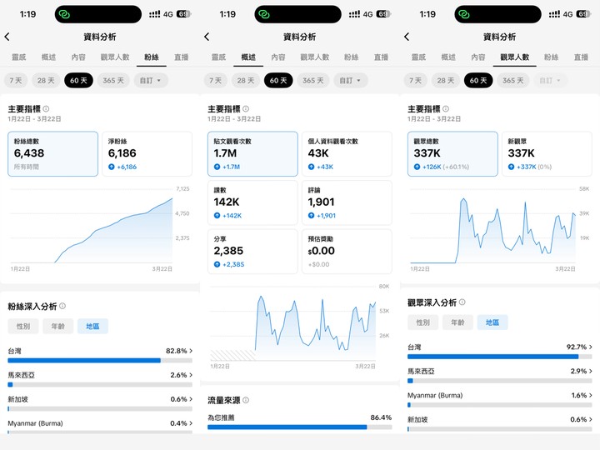600x450 pixels.
Task: Click the up-arrow icon beside +142K
Action: (218, 216)
